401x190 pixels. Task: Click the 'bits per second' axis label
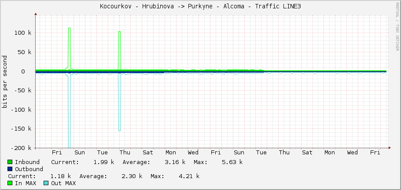pyautogui.click(x=4, y=82)
